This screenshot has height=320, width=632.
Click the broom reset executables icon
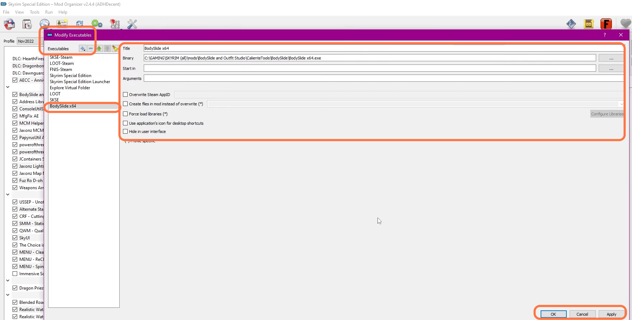[x=115, y=48]
